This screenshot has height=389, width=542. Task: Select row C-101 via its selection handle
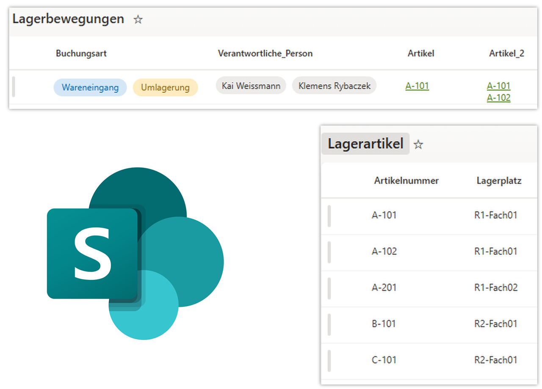click(x=329, y=361)
